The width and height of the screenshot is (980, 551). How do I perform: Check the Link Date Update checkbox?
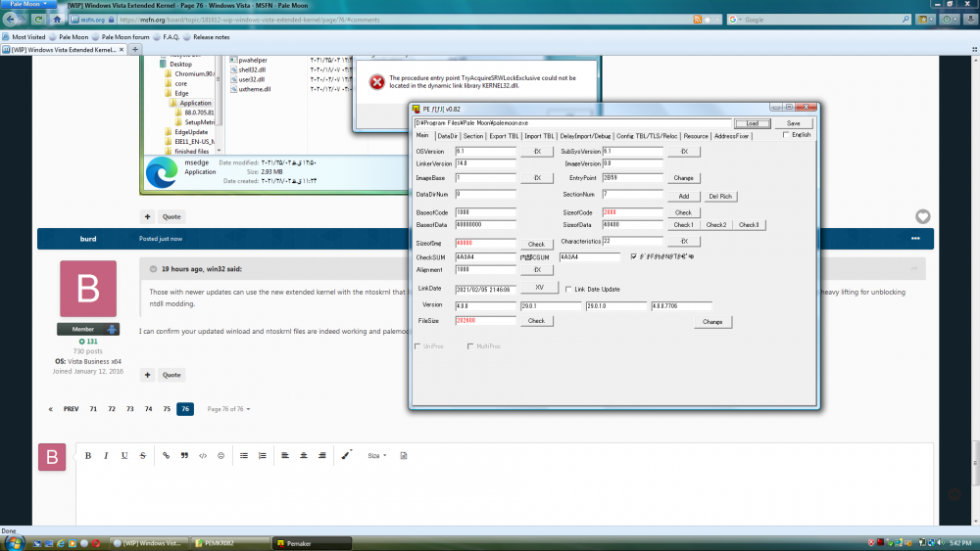(x=568, y=289)
